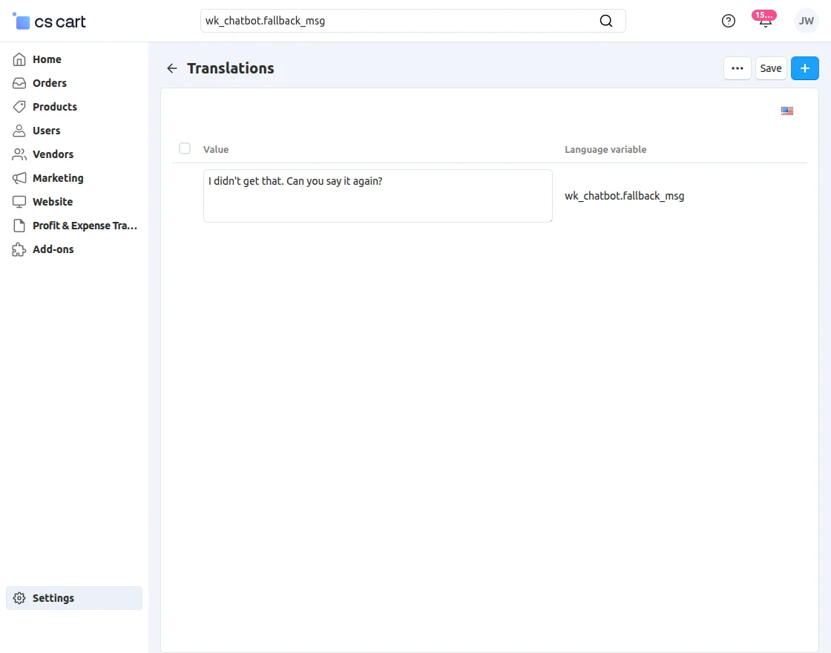
Task: Open the ellipsis more-options menu
Action: (x=737, y=68)
